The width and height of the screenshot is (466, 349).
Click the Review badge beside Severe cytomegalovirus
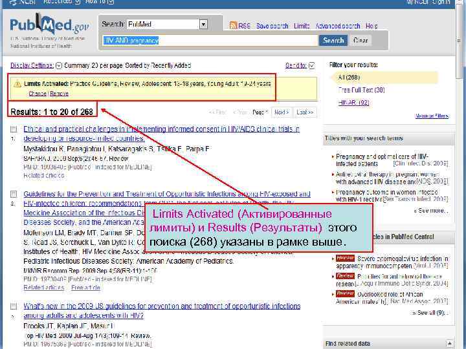345,258
